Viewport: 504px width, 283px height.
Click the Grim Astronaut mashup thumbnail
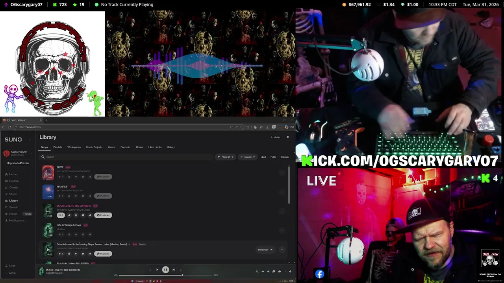click(48, 250)
